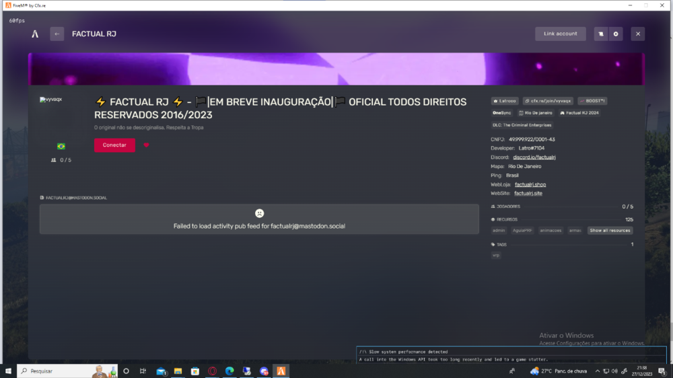Visit the factualrj.site website link
The height and width of the screenshot is (378, 673).
[x=528, y=193]
